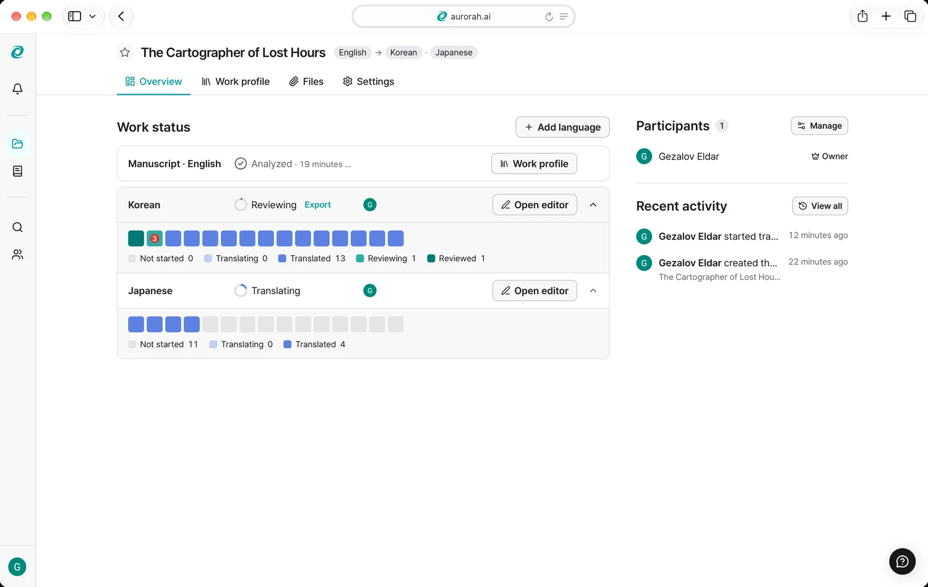928x587 pixels.
Task: Select the dark green reviewed Korean chapter block
Action: 136,238
